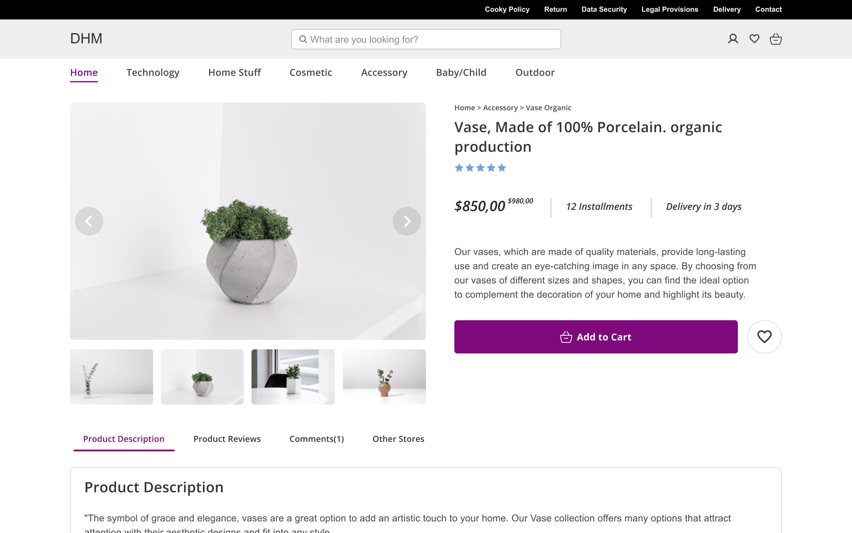This screenshot has width=852, height=533.
Task: Show next product image
Action: coord(407,221)
